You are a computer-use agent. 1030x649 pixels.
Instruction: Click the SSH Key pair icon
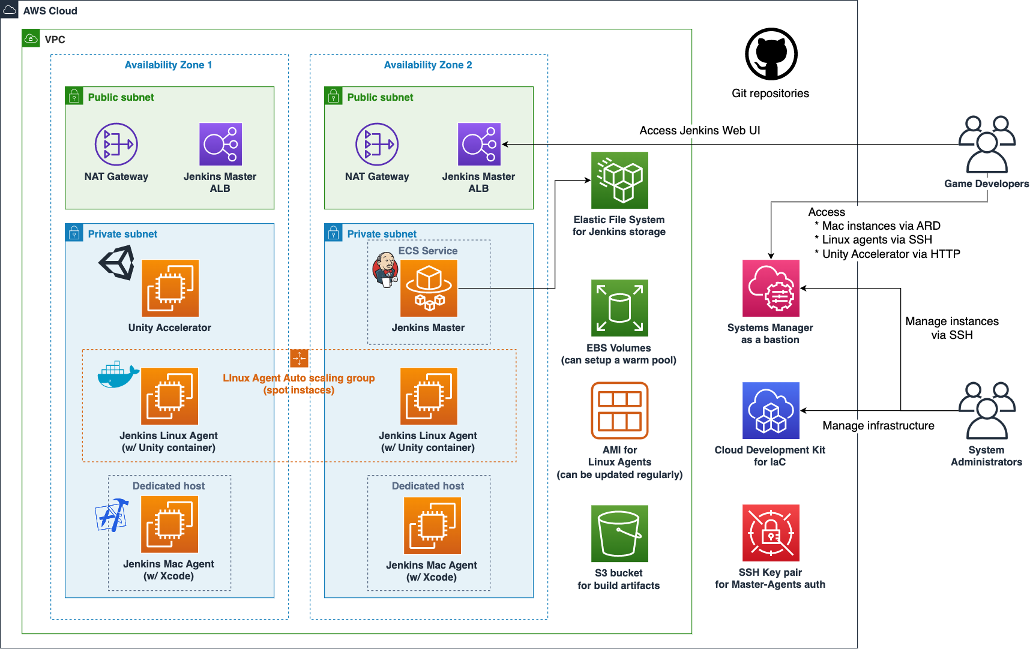click(770, 533)
